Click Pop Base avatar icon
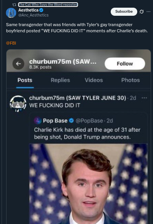 coord(37,120)
